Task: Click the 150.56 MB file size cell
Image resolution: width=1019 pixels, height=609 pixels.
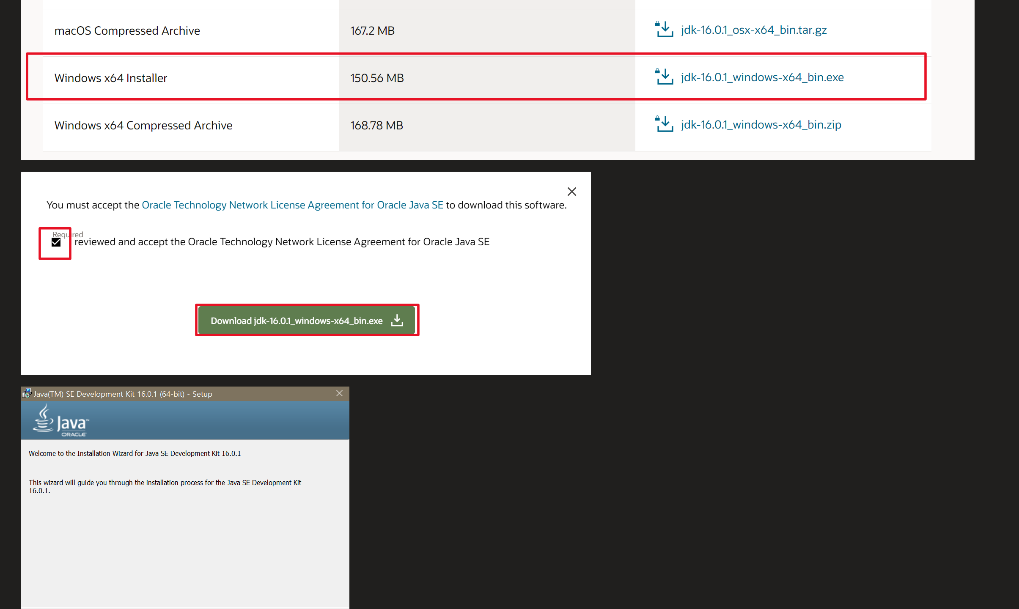Action: point(377,78)
